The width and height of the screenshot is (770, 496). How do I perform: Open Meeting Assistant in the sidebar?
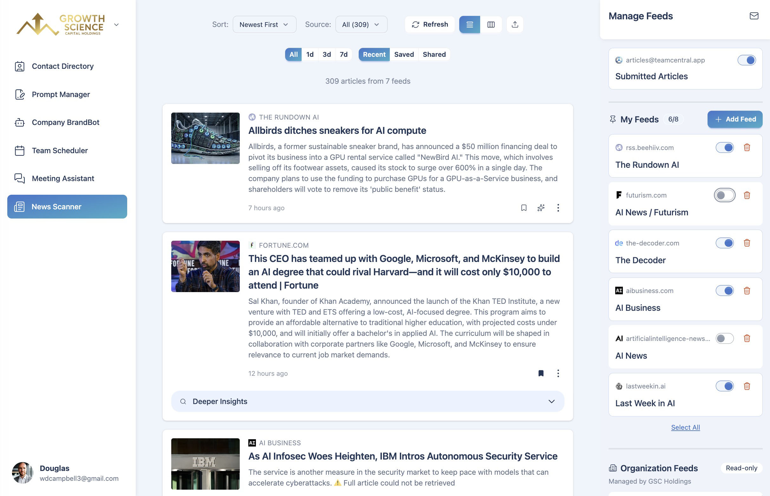point(67,179)
